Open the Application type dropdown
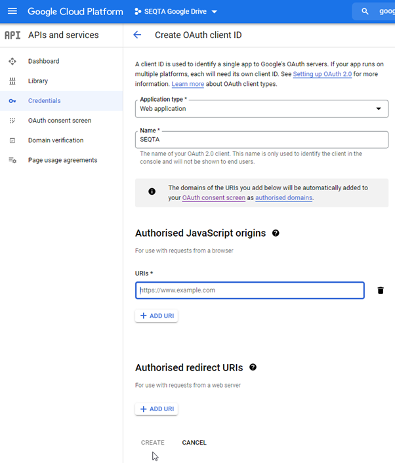Screen dimensions: 395x463 pos(262,109)
